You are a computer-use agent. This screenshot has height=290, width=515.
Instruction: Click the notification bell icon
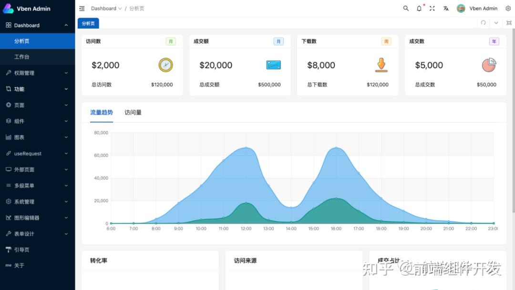click(x=419, y=8)
